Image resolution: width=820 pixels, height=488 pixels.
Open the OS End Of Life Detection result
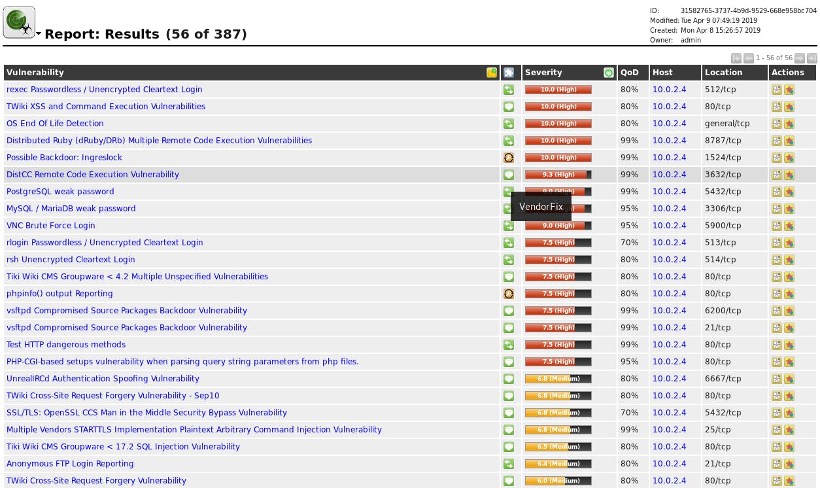coord(55,124)
